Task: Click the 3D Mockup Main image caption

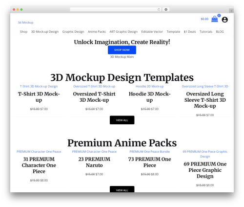Action: coord(122,57)
